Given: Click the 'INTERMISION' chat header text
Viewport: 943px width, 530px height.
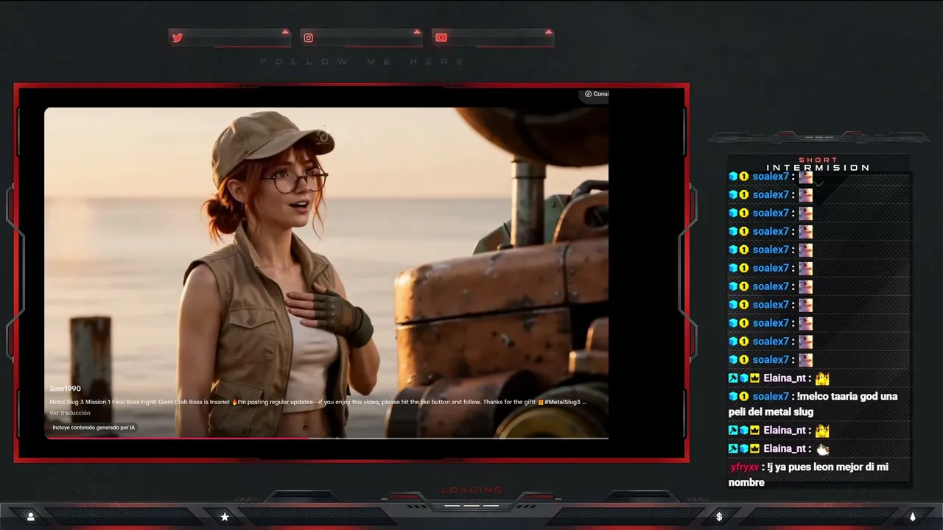Looking at the screenshot, I should (818, 168).
